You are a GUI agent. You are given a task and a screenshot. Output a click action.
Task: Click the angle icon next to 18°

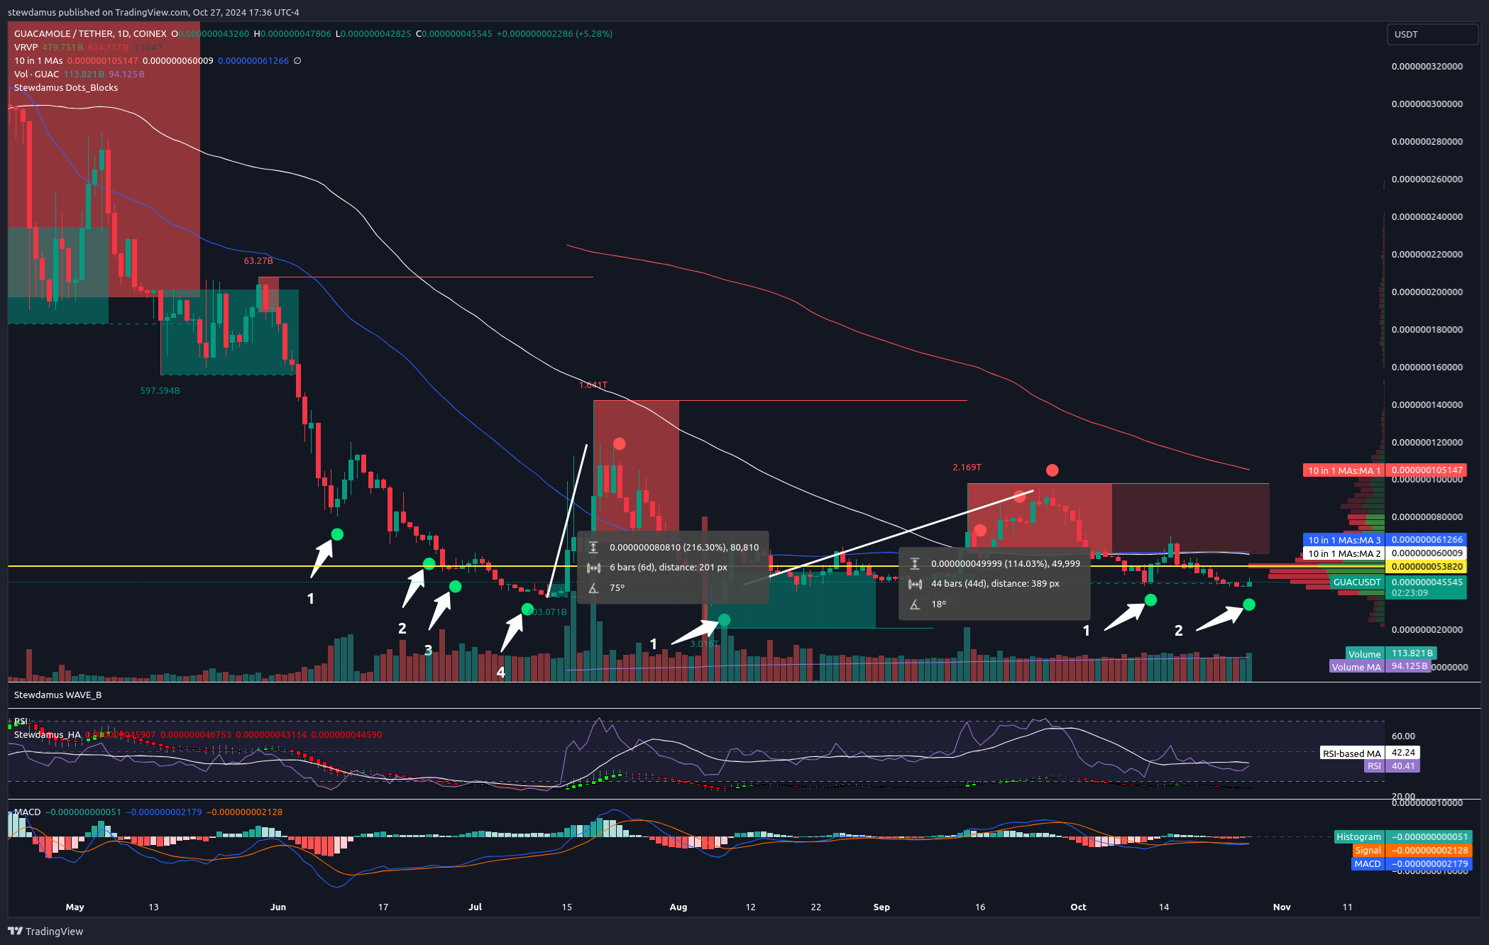(x=915, y=604)
